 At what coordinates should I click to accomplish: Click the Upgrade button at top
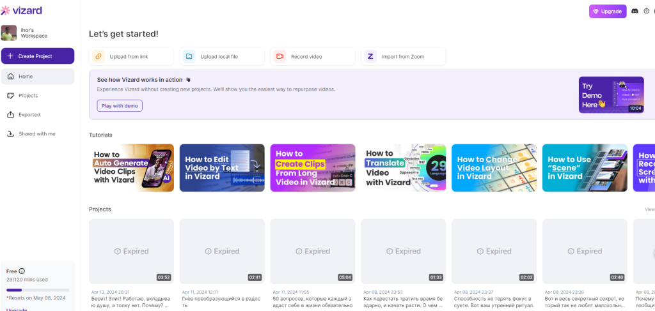tap(608, 11)
